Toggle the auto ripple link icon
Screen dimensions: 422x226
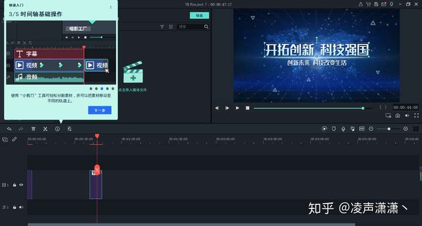(14, 140)
